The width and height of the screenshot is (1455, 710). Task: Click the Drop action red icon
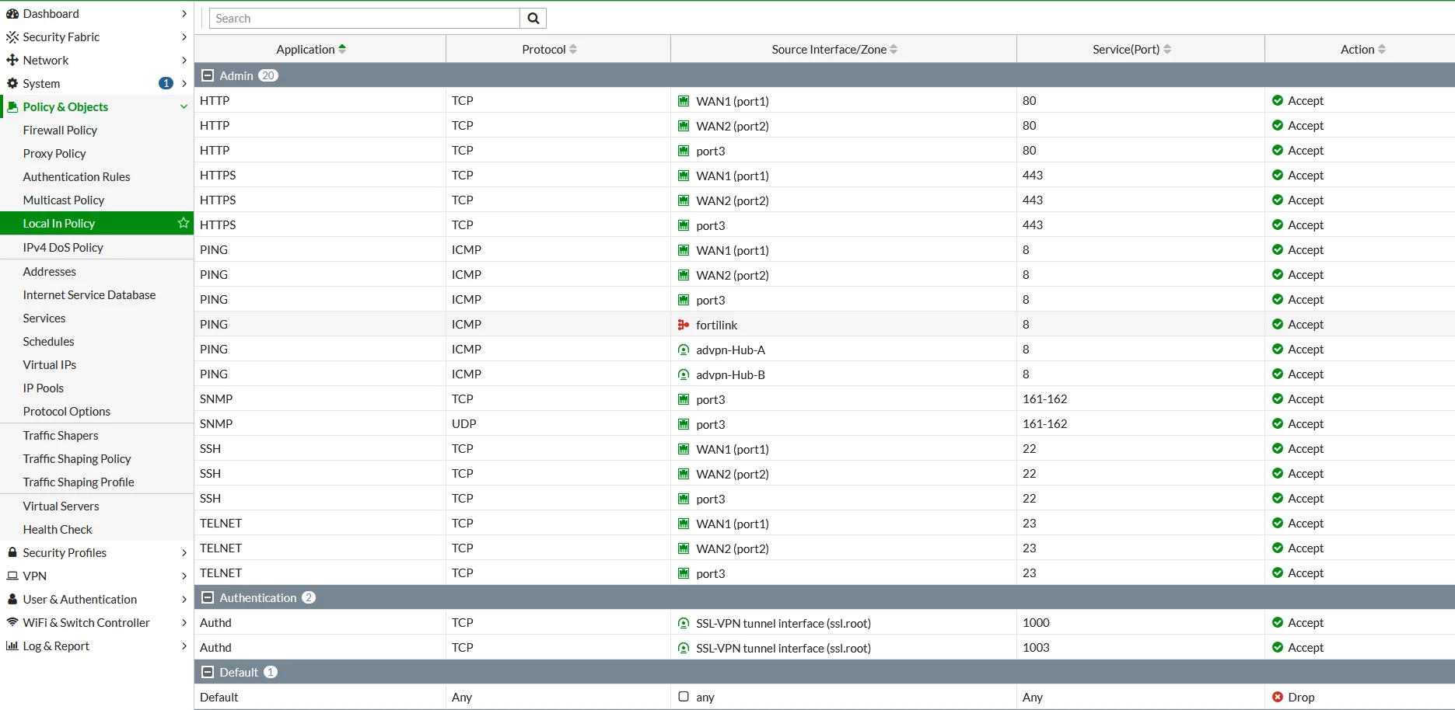(x=1278, y=697)
